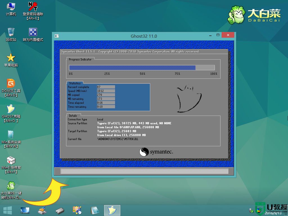Open the 回收站 recycle bin icon

pyautogui.click(x=11, y=34)
